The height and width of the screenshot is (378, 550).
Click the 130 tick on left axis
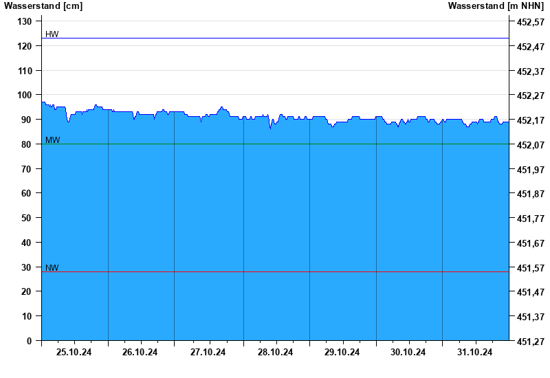coord(25,22)
